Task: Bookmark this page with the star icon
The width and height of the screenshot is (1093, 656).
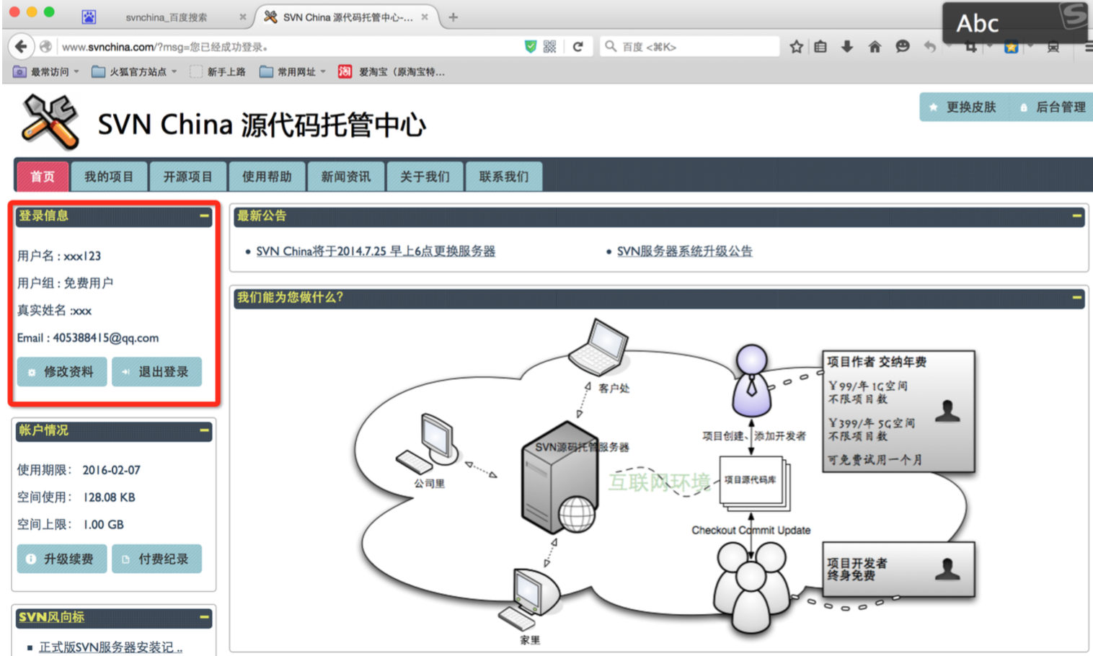Action: coord(796,47)
